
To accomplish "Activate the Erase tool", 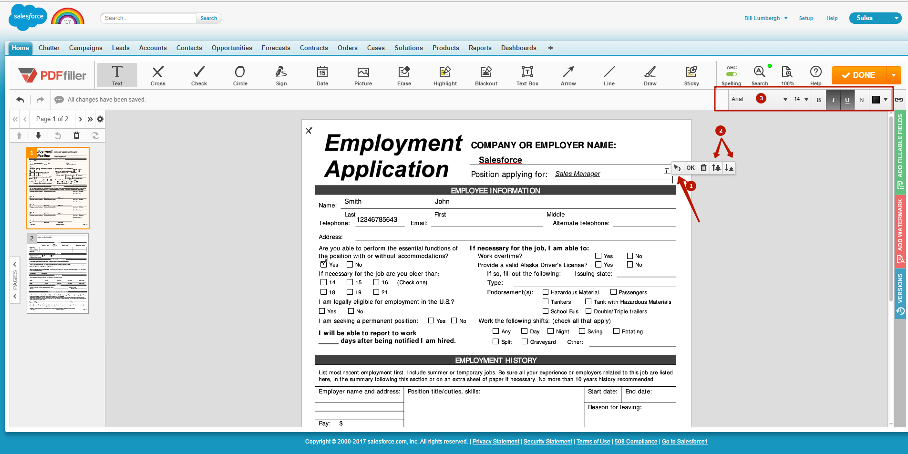I will [404, 75].
